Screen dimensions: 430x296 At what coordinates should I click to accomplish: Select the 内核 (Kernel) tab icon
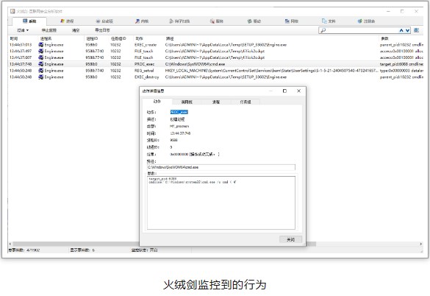click(137, 21)
